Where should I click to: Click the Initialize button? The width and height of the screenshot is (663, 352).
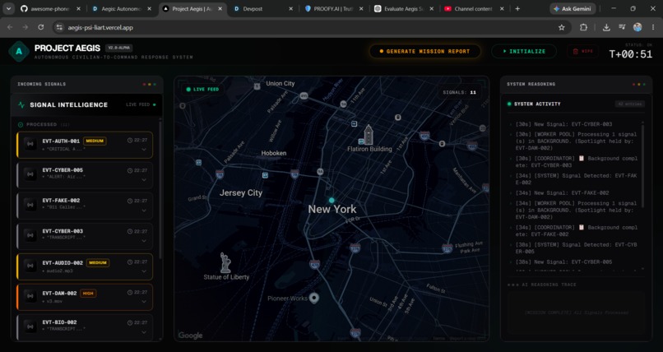tap(524, 51)
